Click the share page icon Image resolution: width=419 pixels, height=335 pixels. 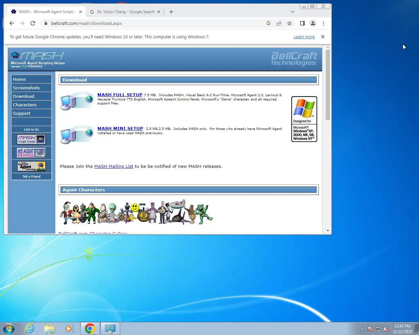pyautogui.click(x=279, y=23)
